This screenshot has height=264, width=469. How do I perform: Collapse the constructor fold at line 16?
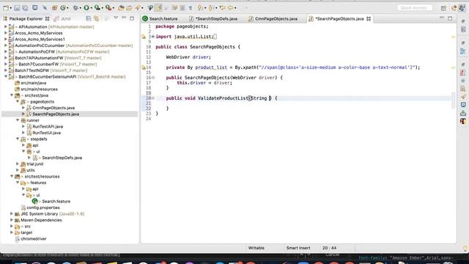tap(153, 78)
